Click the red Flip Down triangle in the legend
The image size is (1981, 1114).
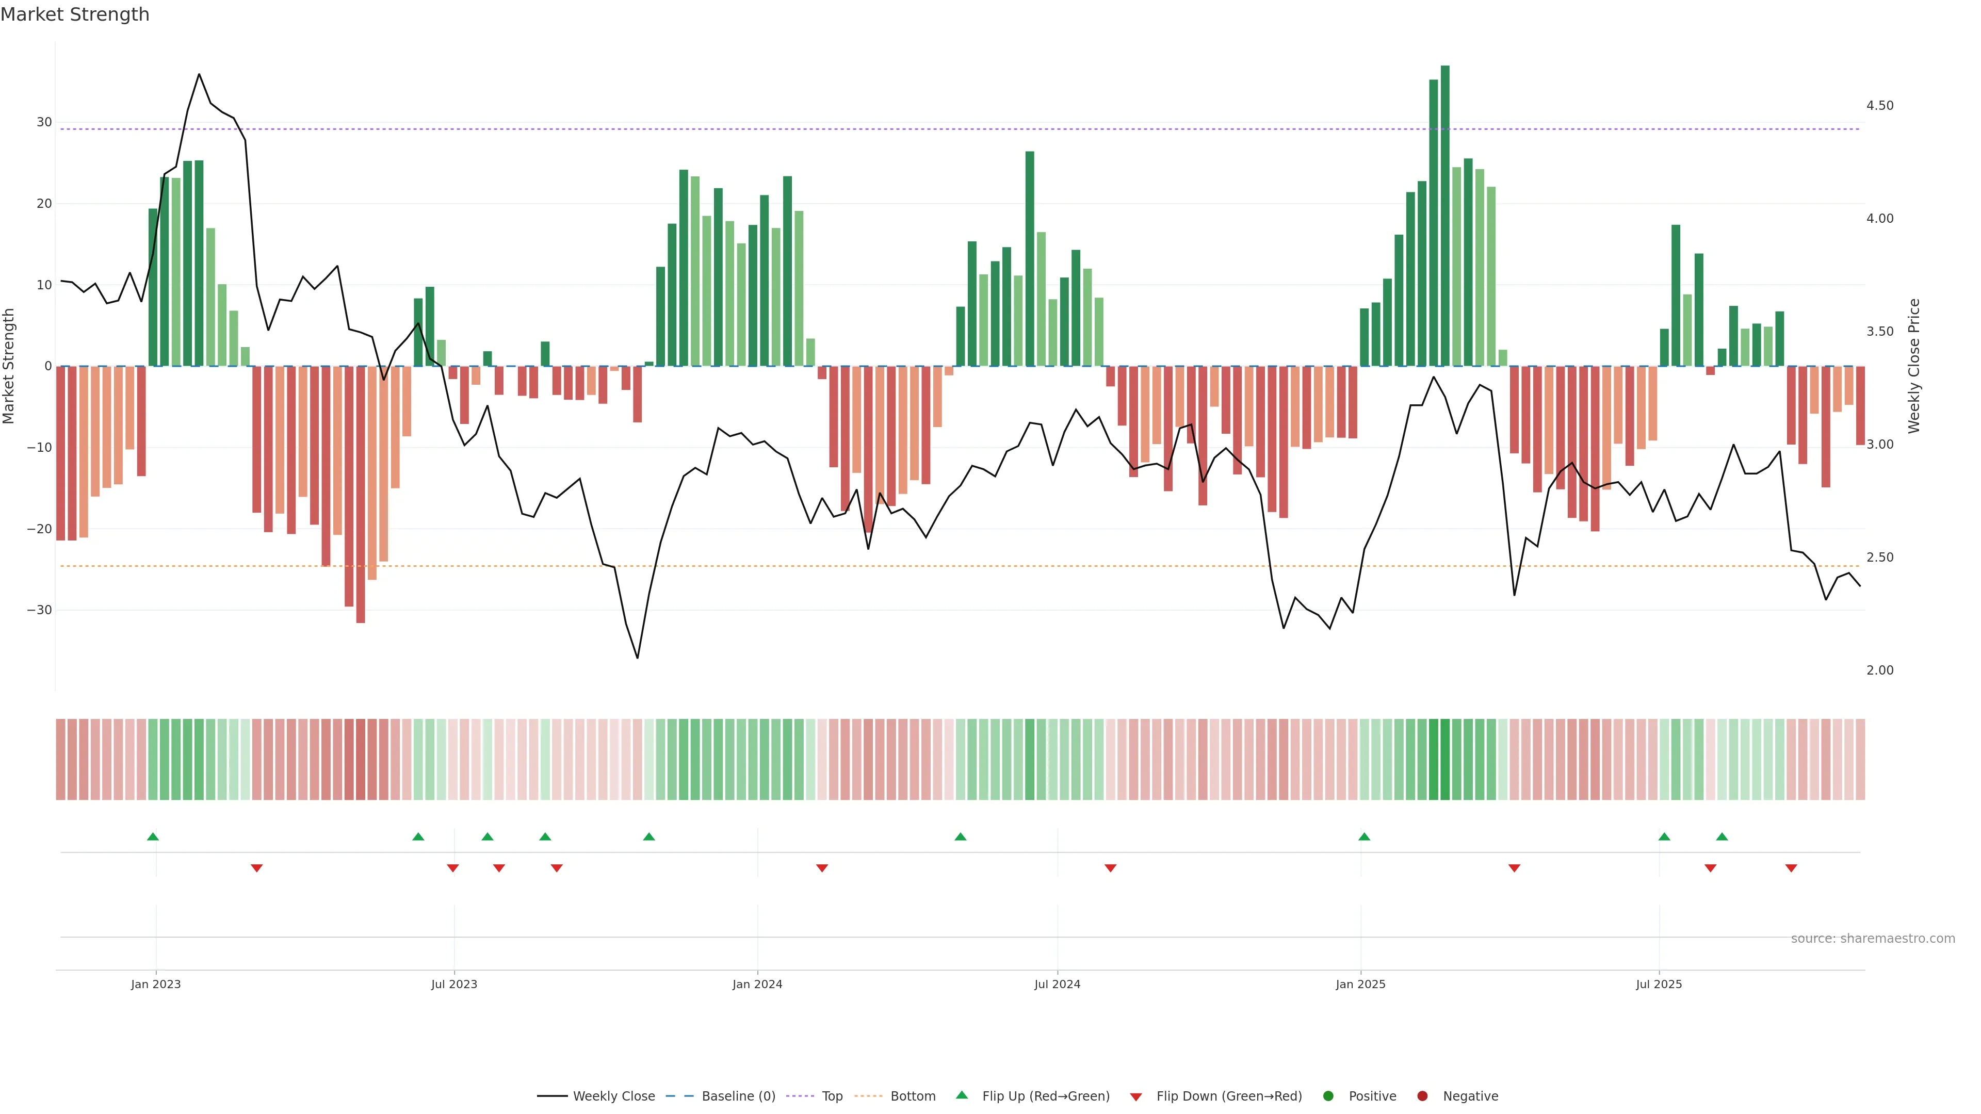point(1136,1097)
